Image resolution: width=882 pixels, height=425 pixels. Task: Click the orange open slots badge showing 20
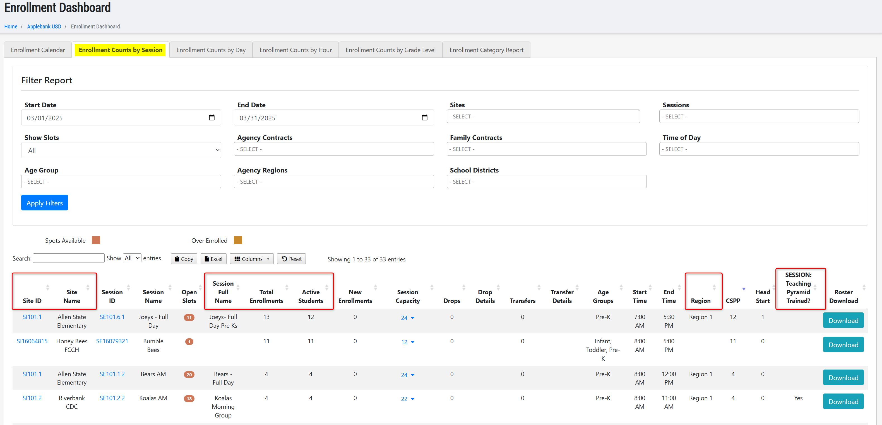point(189,374)
